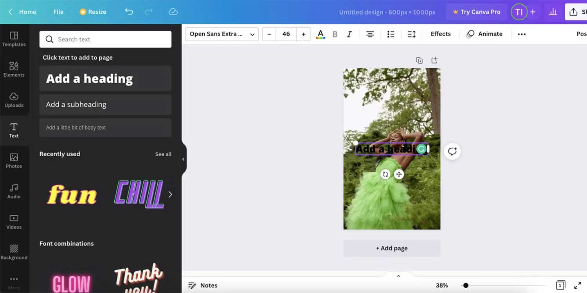Screen dimensions: 587x293
Task: Click the Try Canva Pro button
Action: click(x=477, y=12)
